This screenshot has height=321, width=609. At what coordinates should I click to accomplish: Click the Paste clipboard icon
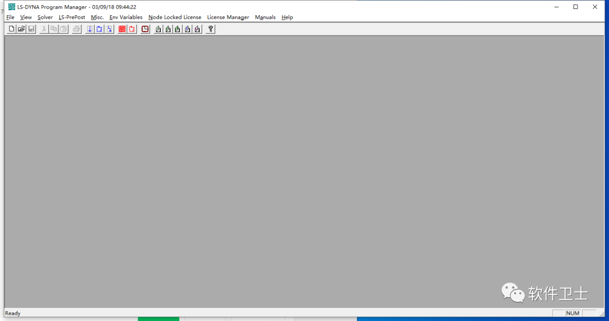click(x=64, y=29)
